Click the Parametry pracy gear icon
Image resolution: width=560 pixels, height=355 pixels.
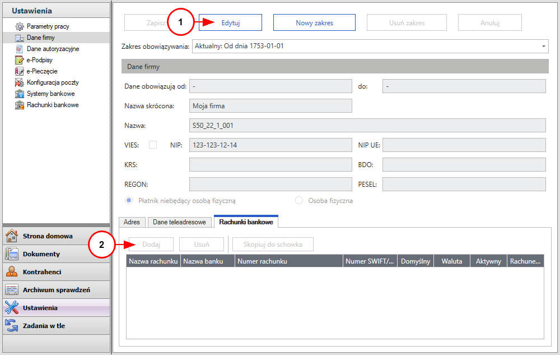pos(20,26)
